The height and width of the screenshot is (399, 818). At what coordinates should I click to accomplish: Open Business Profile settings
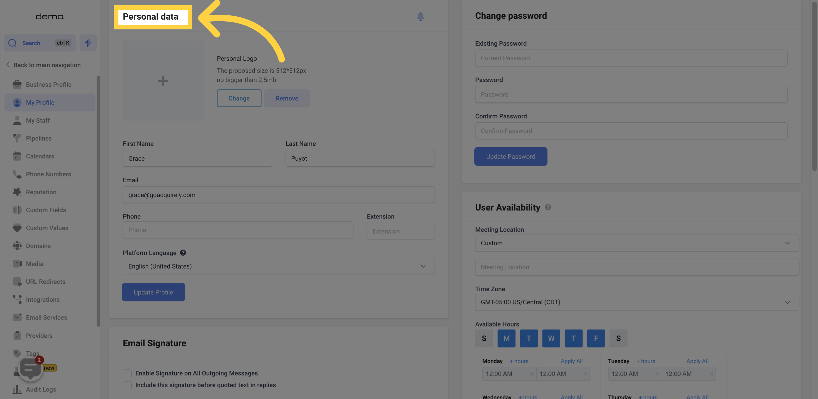click(48, 85)
